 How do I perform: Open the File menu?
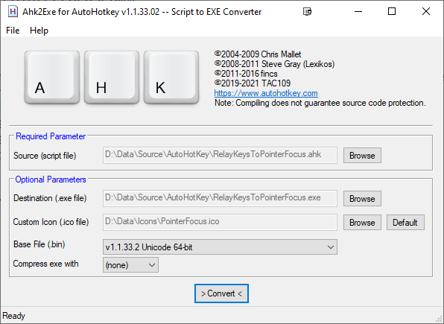point(13,31)
